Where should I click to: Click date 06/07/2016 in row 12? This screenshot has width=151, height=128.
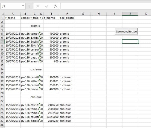[13, 61]
